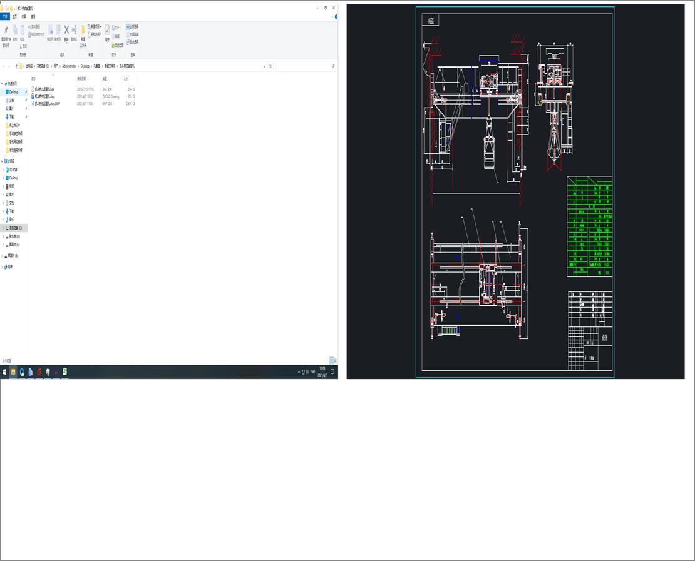The image size is (695, 561).
Task: Click the Rename icon in ribbon
Action: pos(74,29)
